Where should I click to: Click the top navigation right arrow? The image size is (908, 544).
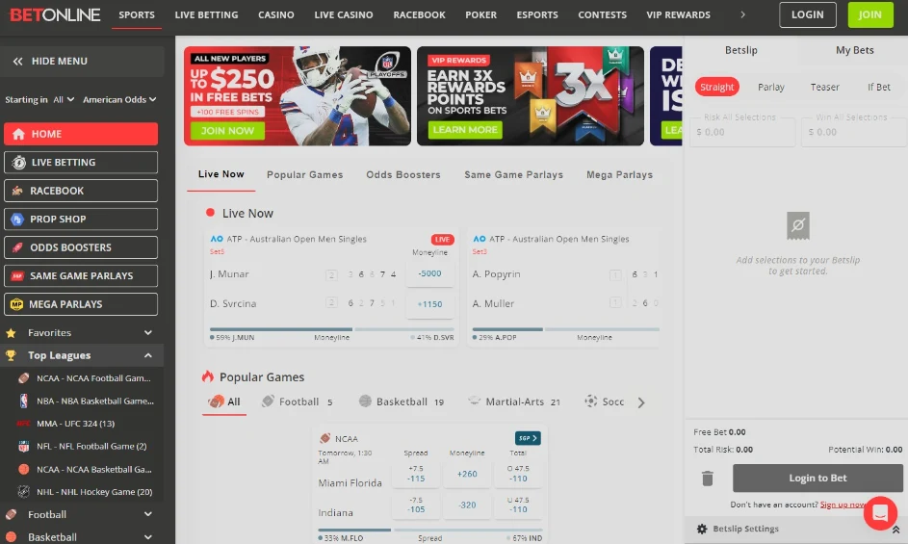pos(742,14)
